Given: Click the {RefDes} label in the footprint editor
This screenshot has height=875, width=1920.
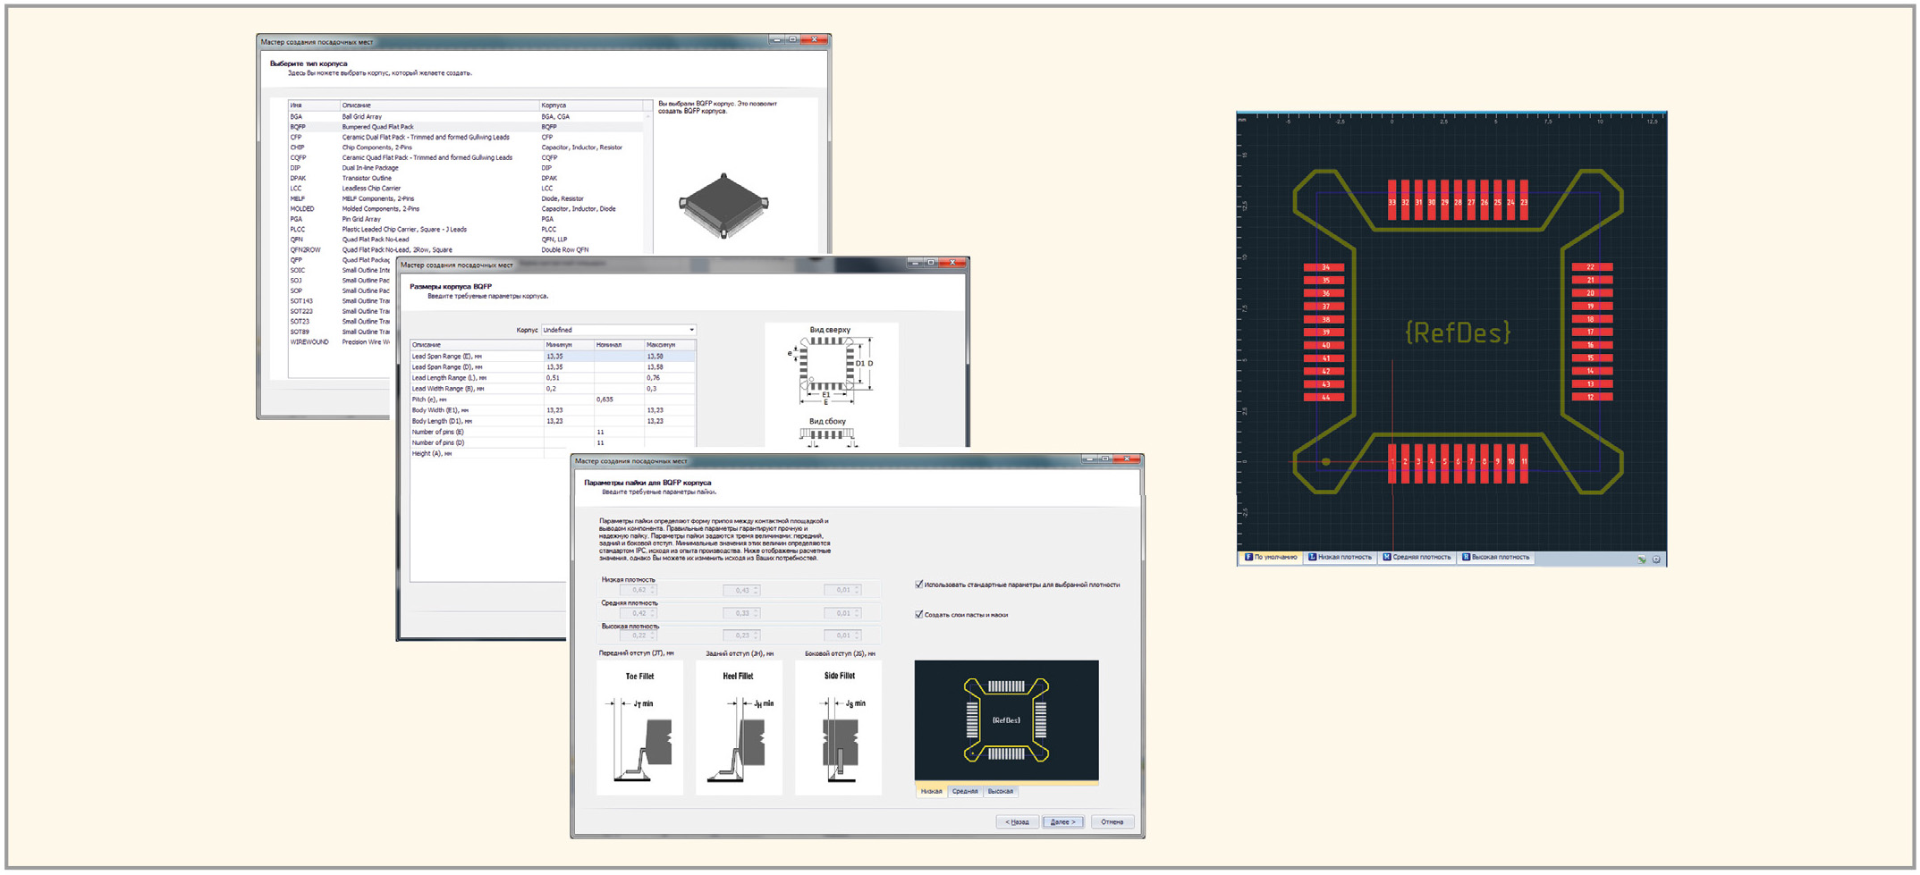Looking at the screenshot, I should 1458,332.
